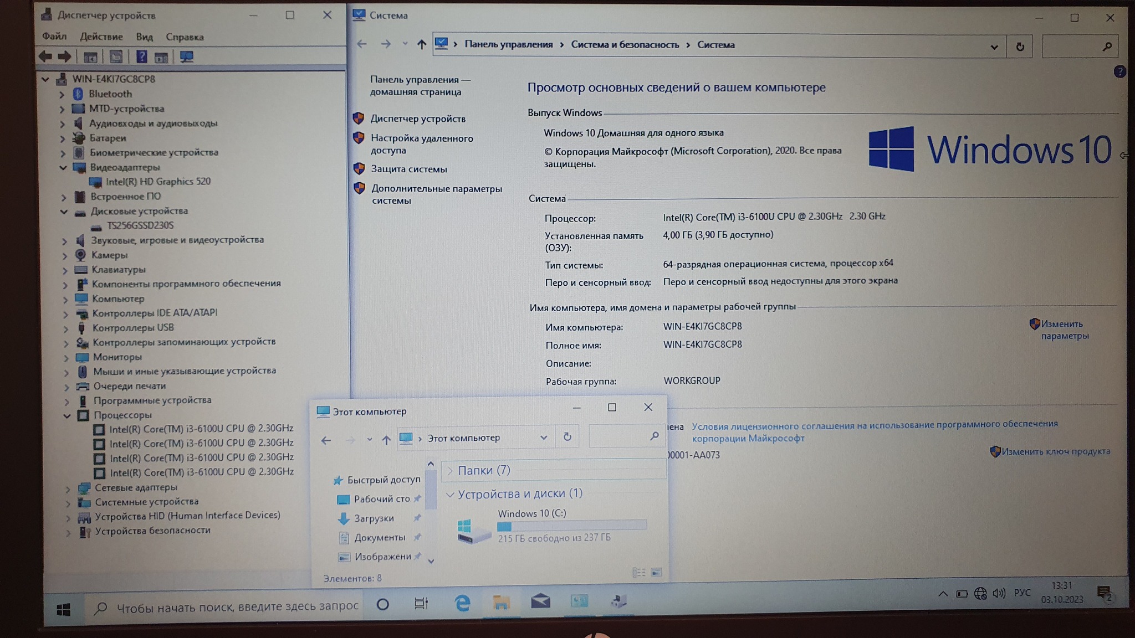The height and width of the screenshot is (638, 1135).
Task: Click refresh icon in System address bar
Action: click(1020, 47)
